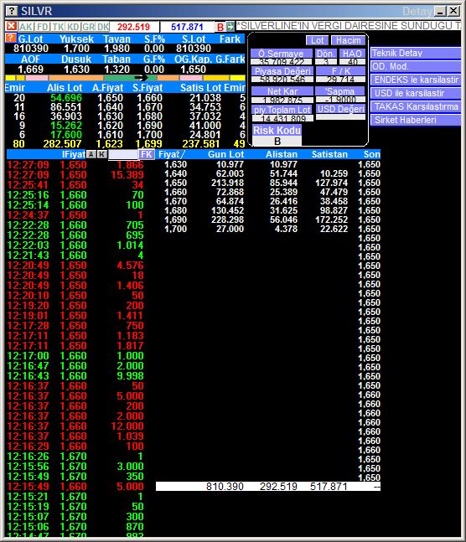The height and width of the screenshot is (542, 466).
Task: Click the Sapma label
Action: point(340,91)
